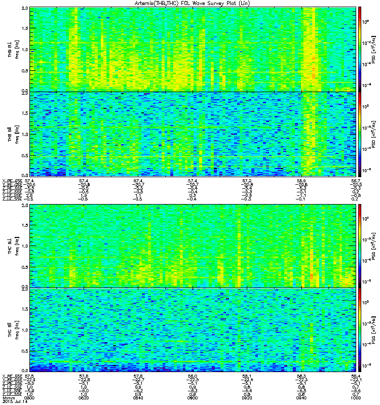Click inside the THC B⊥ spectrogram panel

pyautogui.click(x=193, y=246)
